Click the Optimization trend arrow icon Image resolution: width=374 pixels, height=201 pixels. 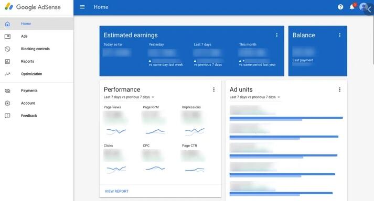[7, 74]
